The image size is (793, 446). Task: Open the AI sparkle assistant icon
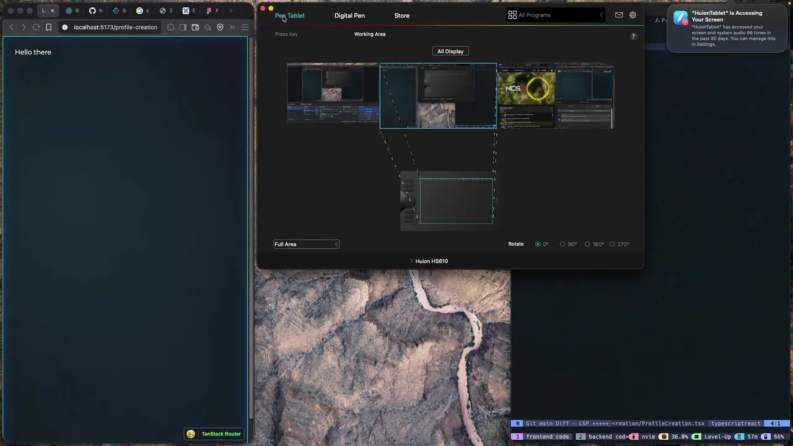pyautogui.click(x=208, y=27)
